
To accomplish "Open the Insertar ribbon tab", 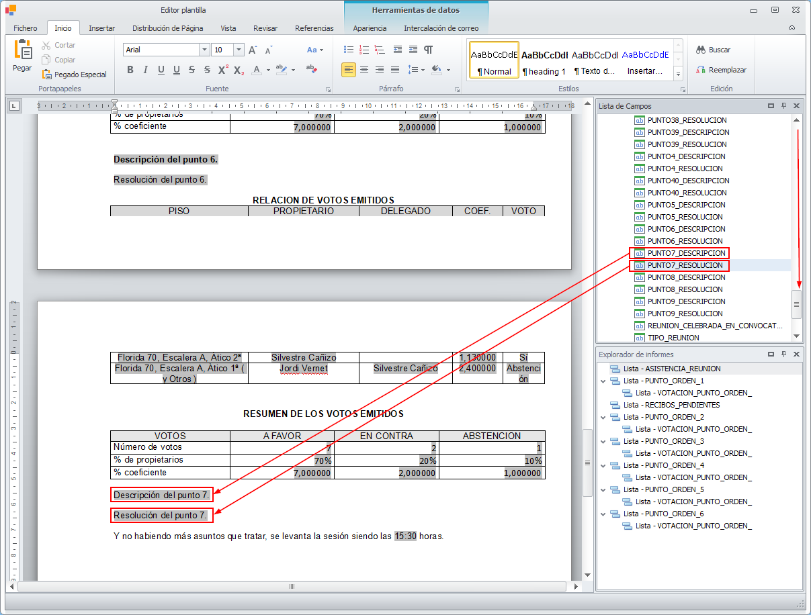I will pyautogui.click(x=101, y=28).
